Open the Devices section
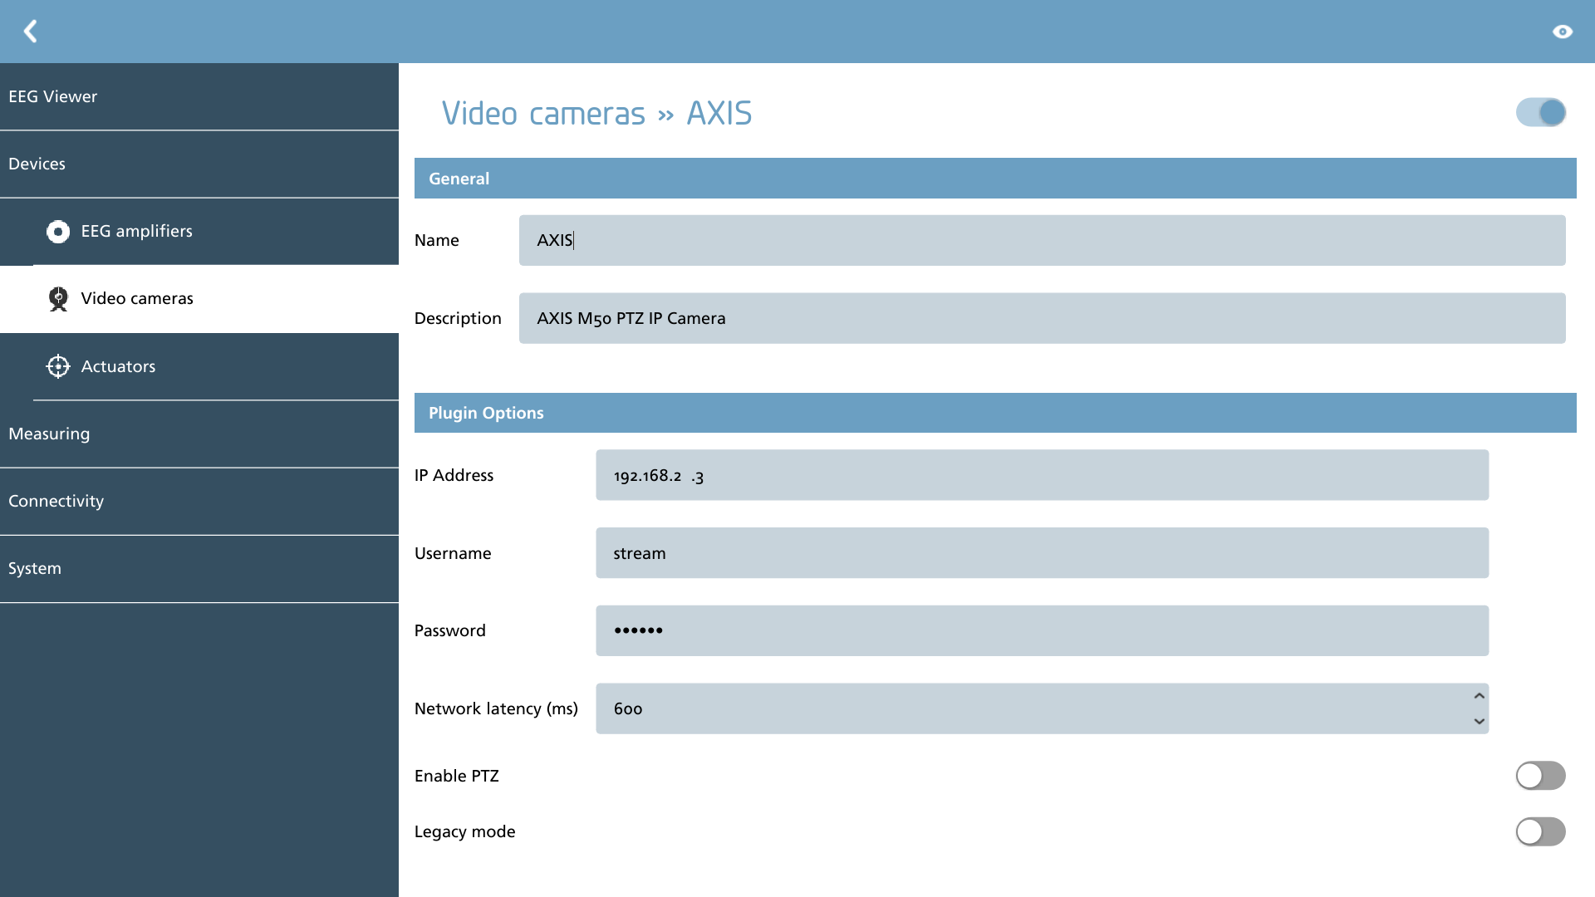 pyautogui.click(x=199, y=164)
